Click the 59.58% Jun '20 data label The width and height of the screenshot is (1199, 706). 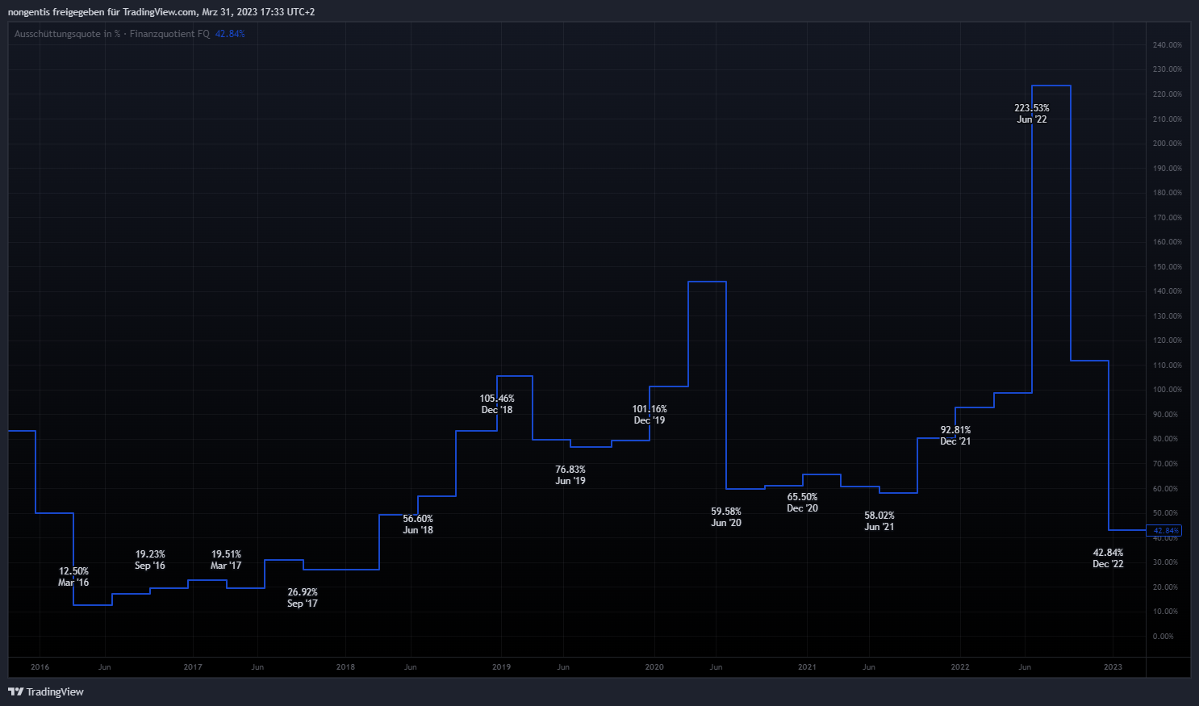[726, 517]
